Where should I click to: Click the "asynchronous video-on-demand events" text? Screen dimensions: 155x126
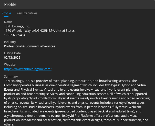click(33, 115)
